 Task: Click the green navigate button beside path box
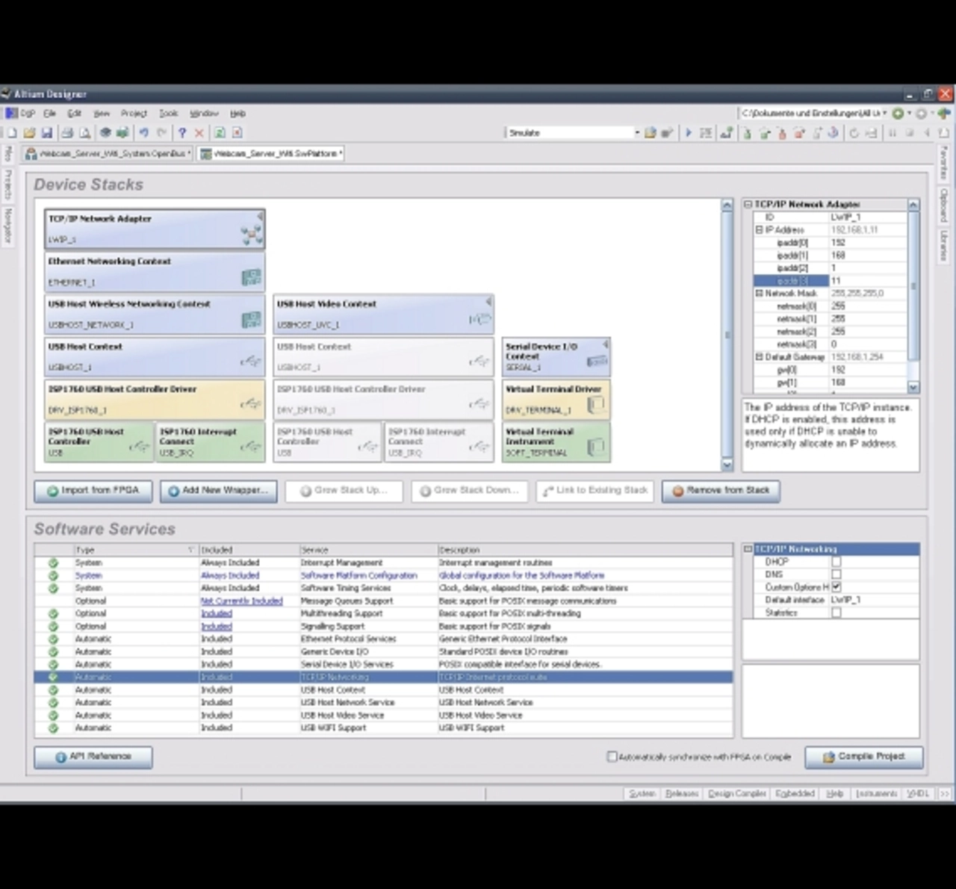[x=898, y=114]
